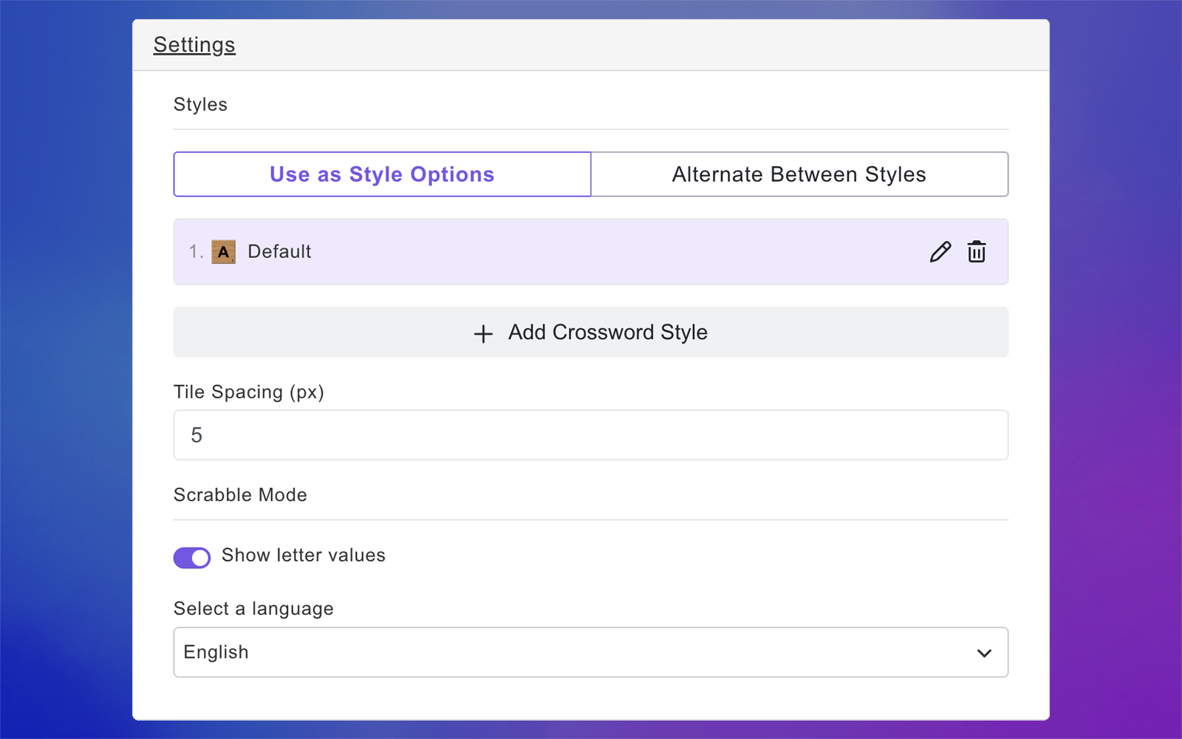This screenshot has height=739, width=1182.
Task: Open the Select a language dropdown
Action: [x=591, y=653]
